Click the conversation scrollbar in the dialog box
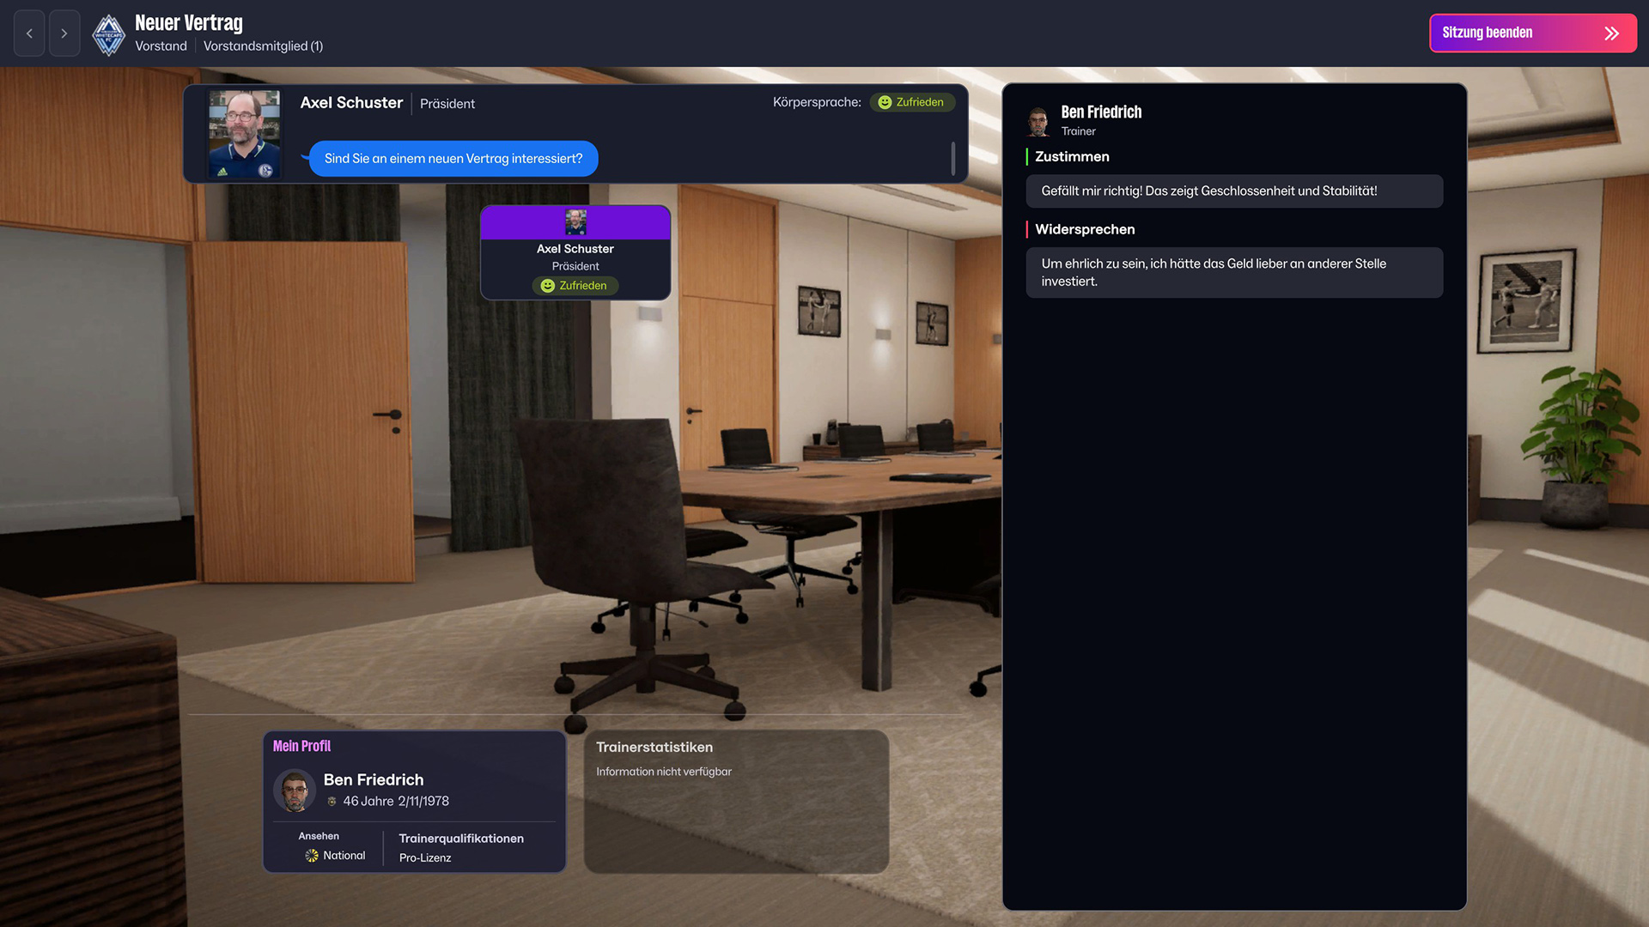 [x=952, y=159]
